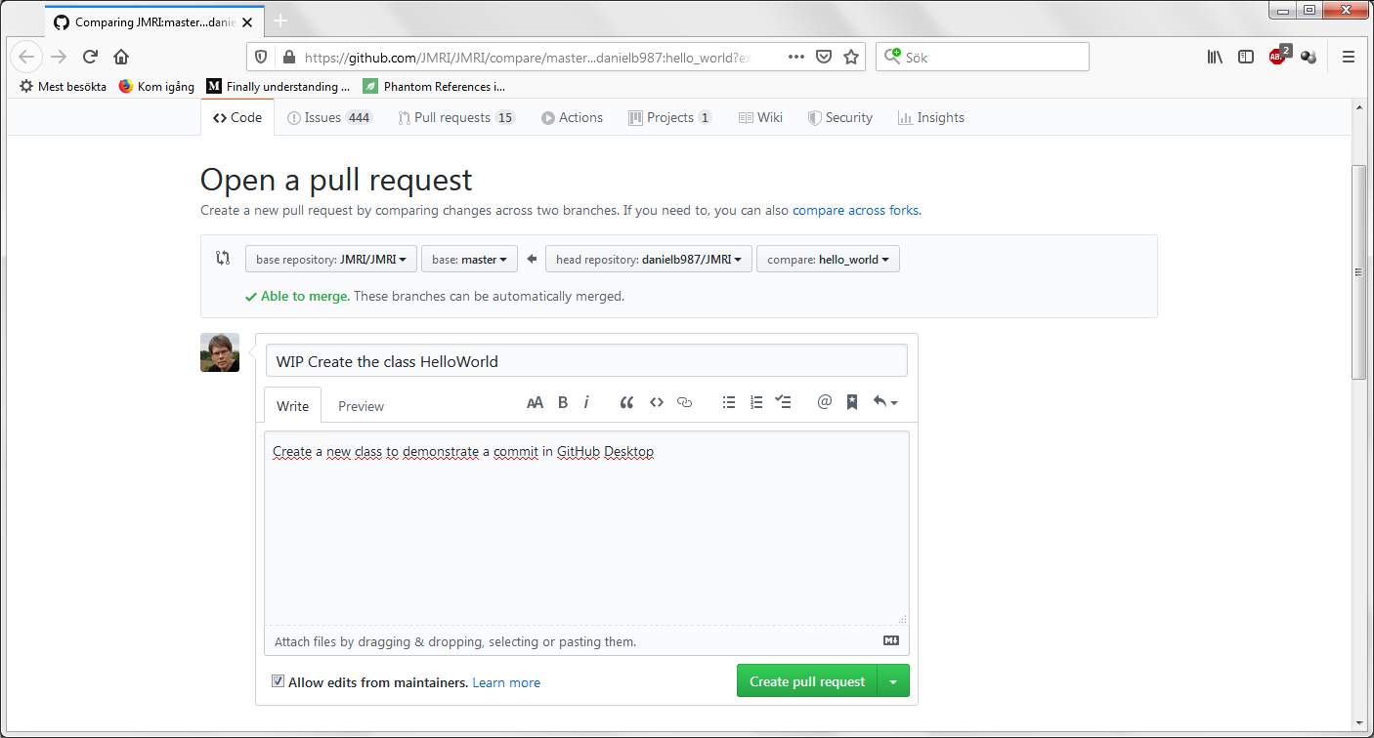Insert a quote using the toolbar icon
Screen dimensions: 1374x738
[x=627, y=402]
